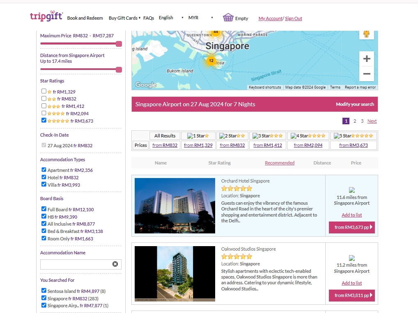Open the shopping basket icon
418x313 pixels.
(x=228, y=18)
